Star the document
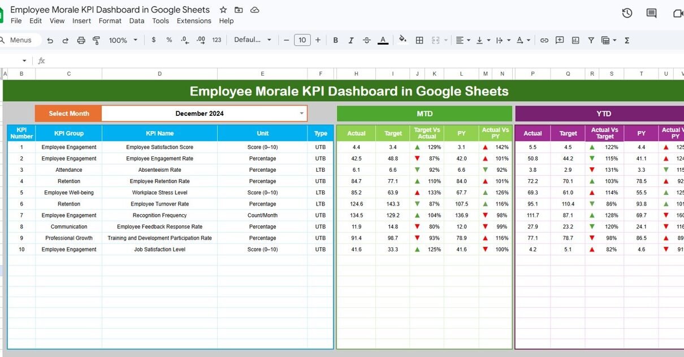684x357 pixels. (x=223, y=10)
